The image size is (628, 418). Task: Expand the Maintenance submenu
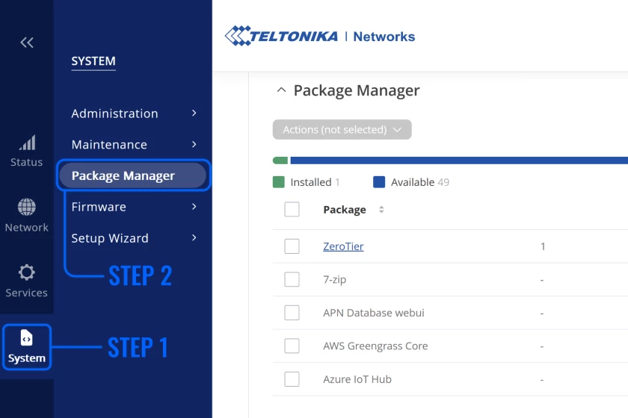pos(133,145)
